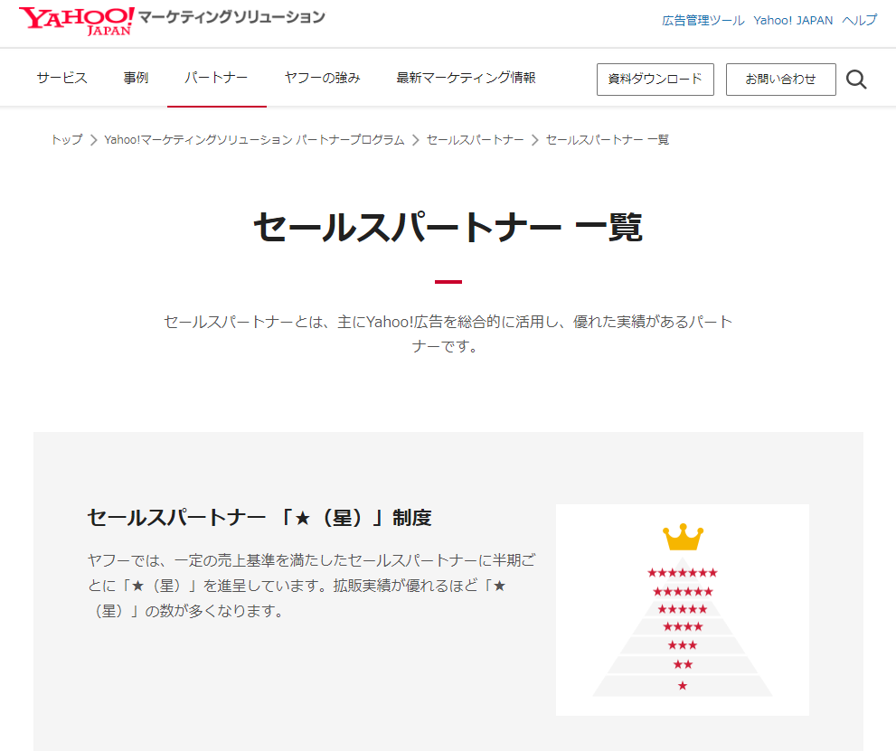Go to トップ breadcrumb

pyautogui.click(x=67, y=140)
